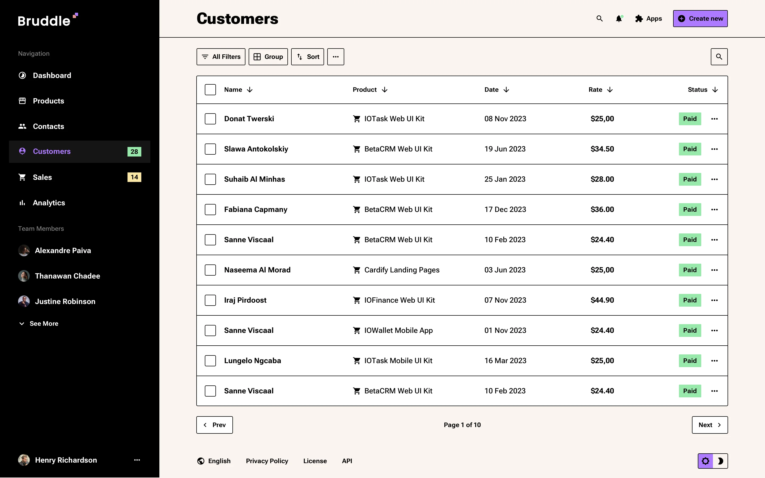Collapse the See More section in the sidebar
The height and width of the screenshot is (478, 765).
(22, 323)
